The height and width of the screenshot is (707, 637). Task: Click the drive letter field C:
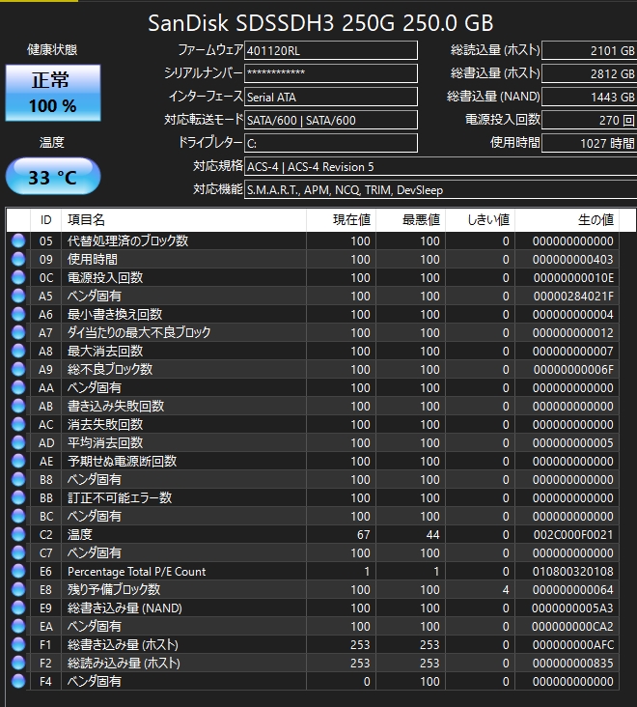click(x=331, y=143)
